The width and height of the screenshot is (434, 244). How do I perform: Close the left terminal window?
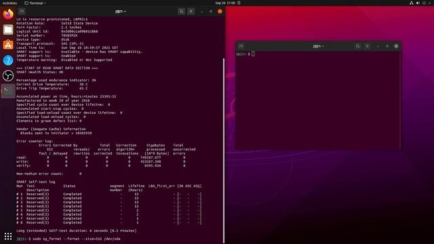point(220,12)
